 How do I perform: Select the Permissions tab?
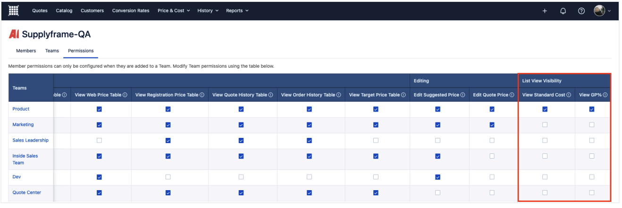click(x=81, y=51)
